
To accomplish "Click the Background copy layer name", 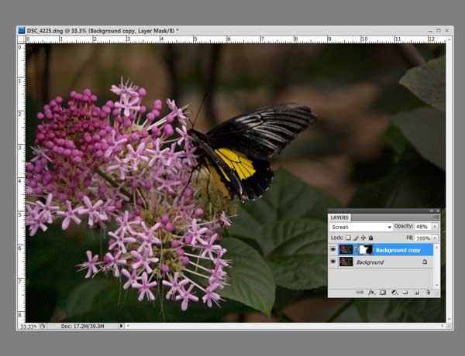I will point(398,251).
